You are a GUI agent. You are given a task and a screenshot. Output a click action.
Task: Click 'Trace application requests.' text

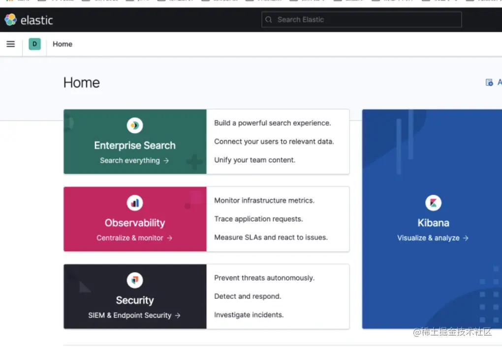[258, 219]
